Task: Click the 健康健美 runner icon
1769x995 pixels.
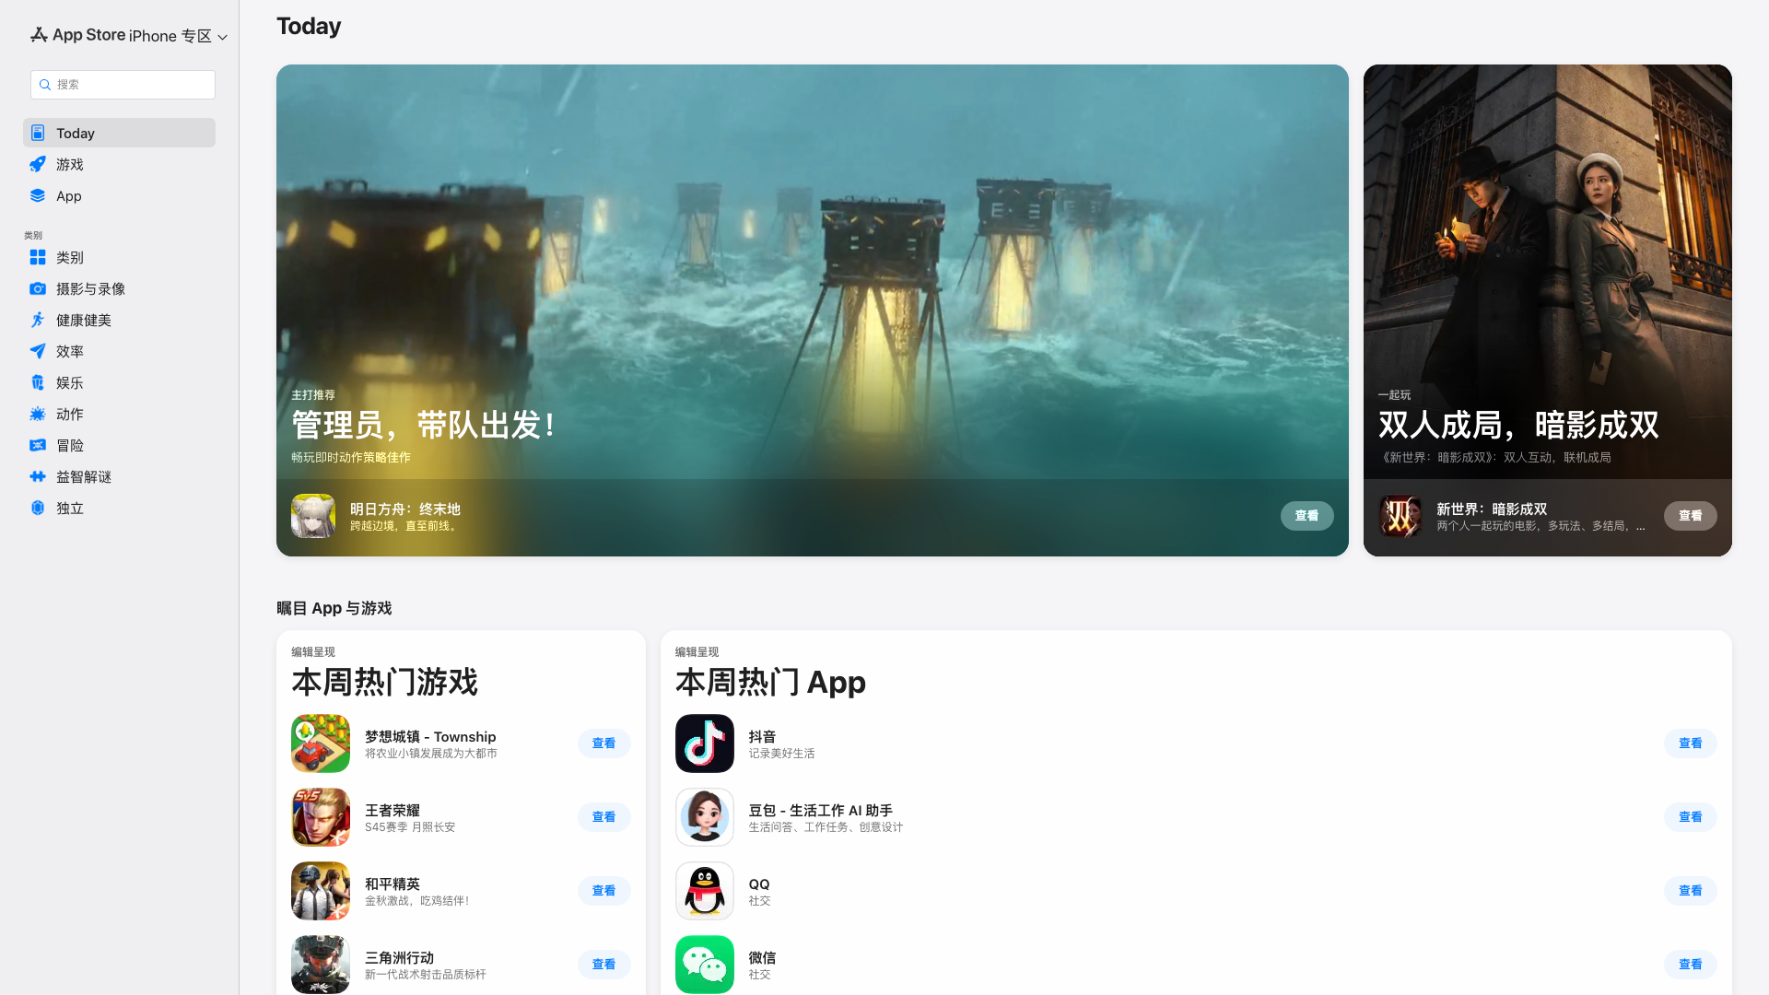Action: coord(38,321)
